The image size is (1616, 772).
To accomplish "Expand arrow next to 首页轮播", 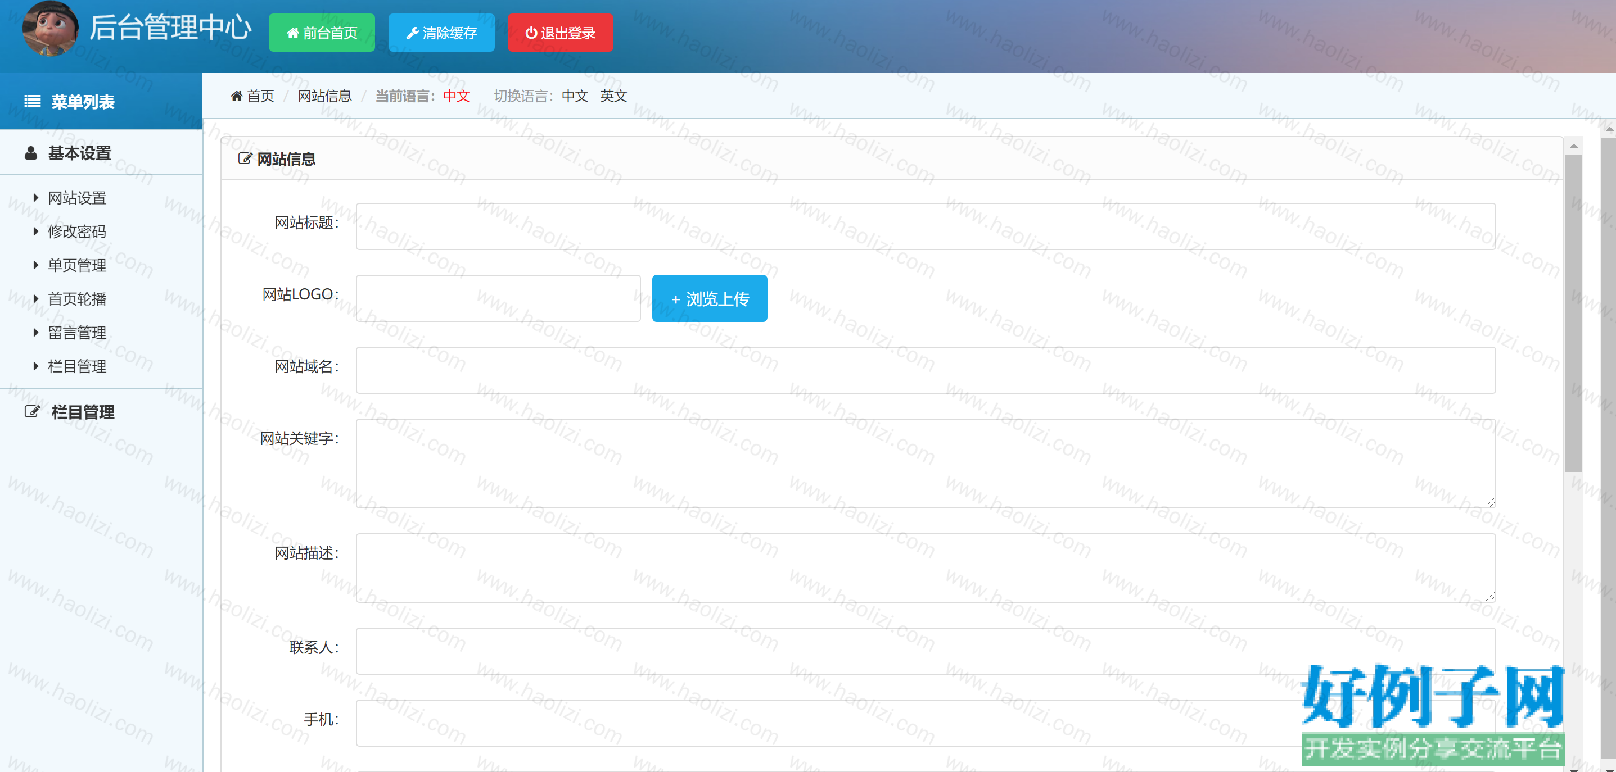I will point(36,299).
